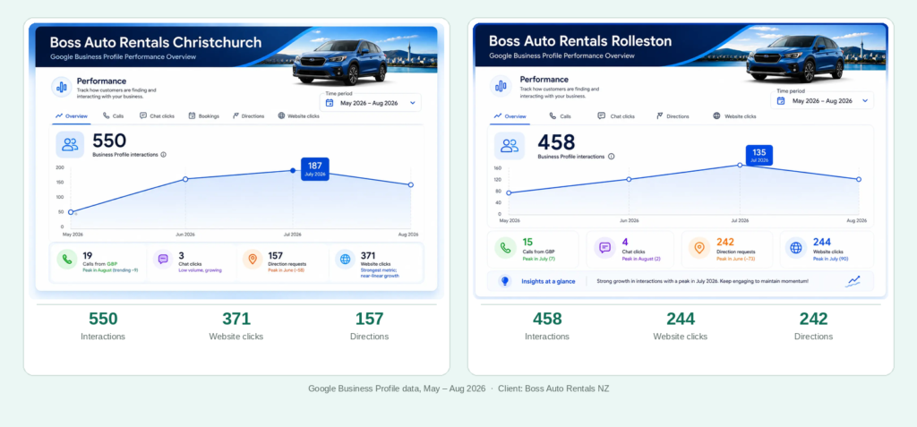Image resolution: width=917 pixels, height=427 pixels.
Task: Click green 244 Website clicks summary figure
Action: (x=681, y=319)
